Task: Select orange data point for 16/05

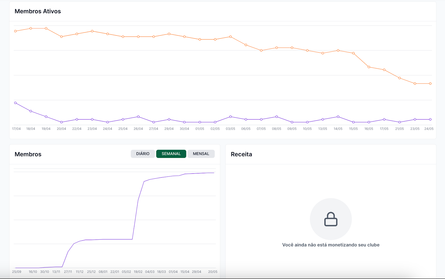Action: coord(369,67)
